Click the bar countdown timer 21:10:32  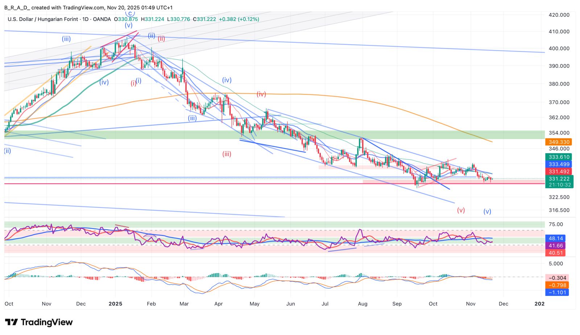(x=559, y=185)
